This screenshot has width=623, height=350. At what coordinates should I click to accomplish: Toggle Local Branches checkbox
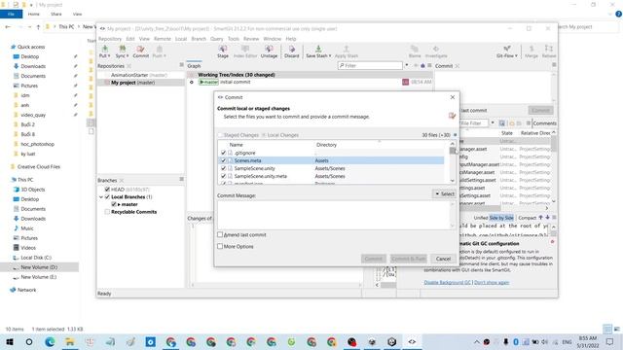(107, 196)
